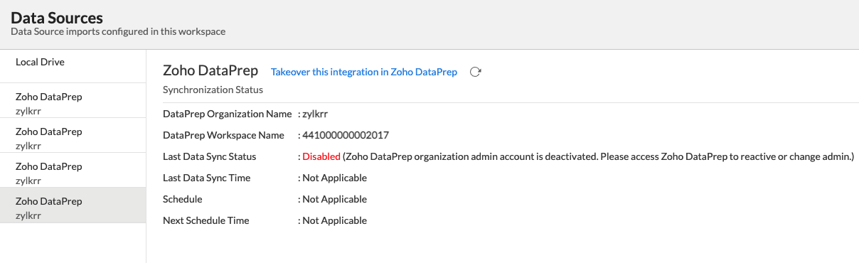Select Local Drive data source

tap(73, 66)
